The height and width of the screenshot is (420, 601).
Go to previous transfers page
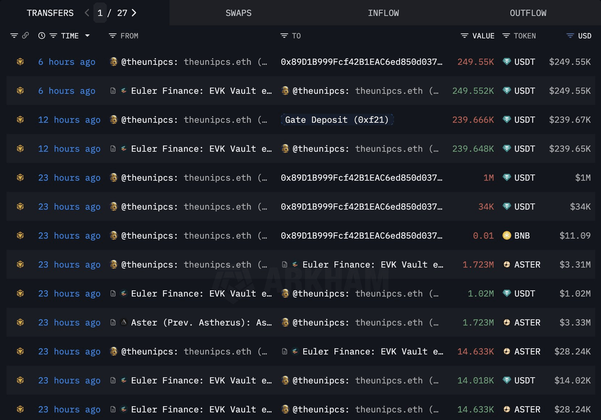(x=87, y=13)
